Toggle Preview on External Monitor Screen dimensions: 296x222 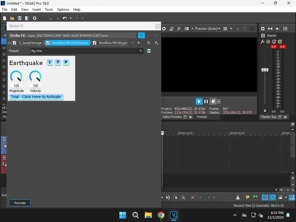[171, 29]
